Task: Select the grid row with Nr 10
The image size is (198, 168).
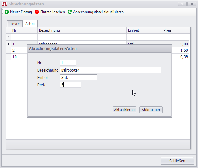Action: (18, 57)
